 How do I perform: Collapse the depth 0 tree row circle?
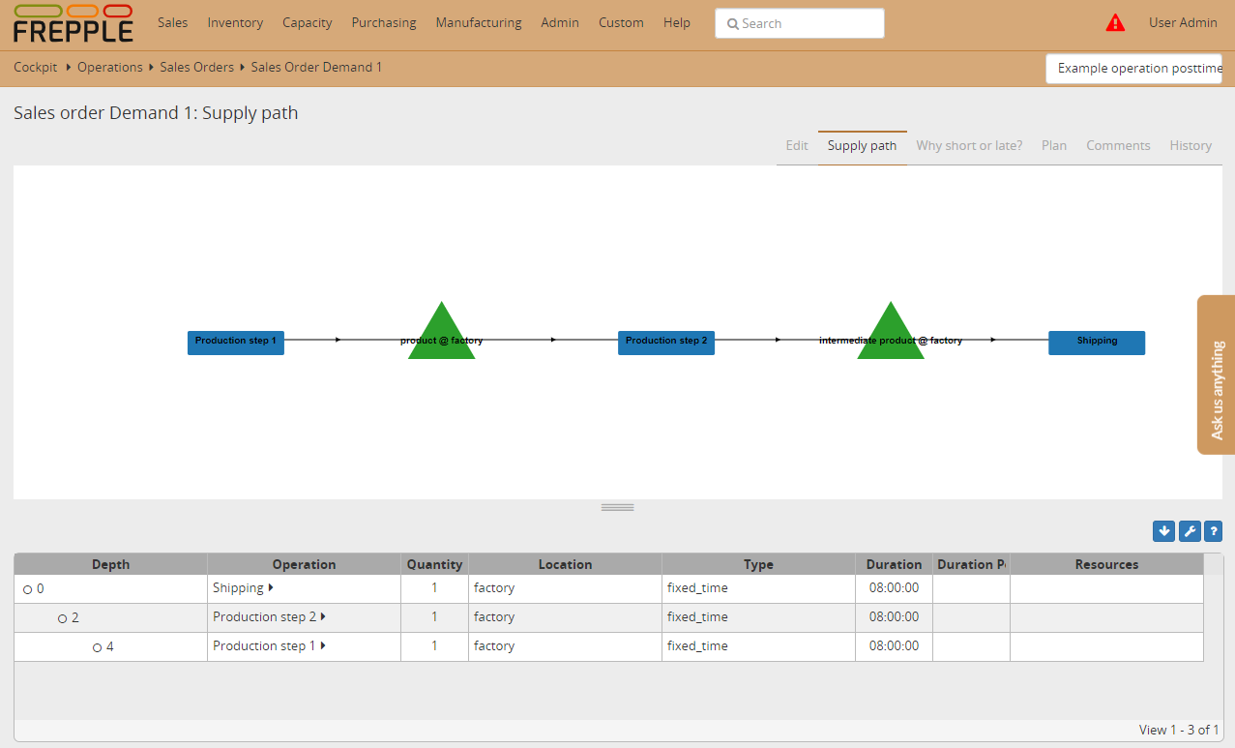click(x=27, y=589)
